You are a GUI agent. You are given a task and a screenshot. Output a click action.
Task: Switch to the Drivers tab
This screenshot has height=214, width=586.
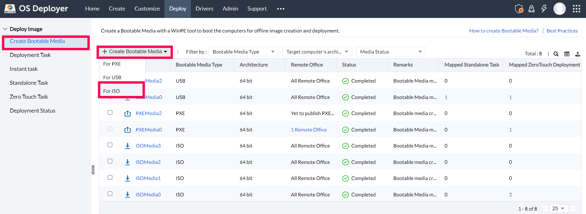[x=204, y=9]
